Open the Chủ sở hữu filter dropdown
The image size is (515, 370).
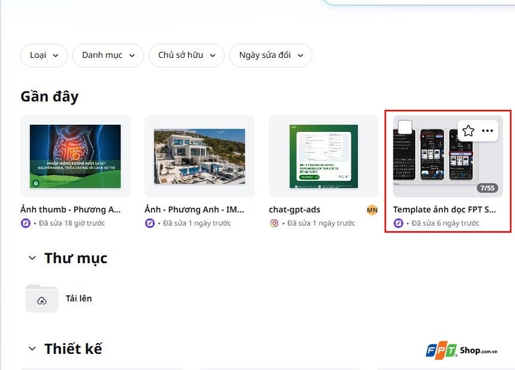(x=187, y=55)
